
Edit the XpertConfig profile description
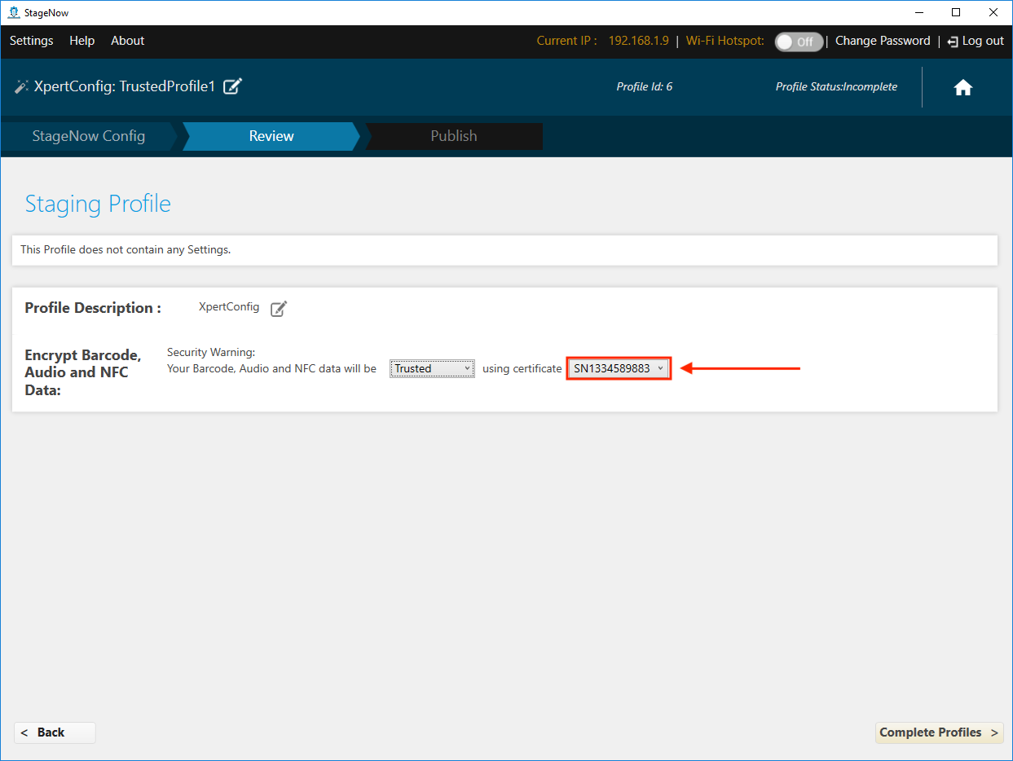(279, 309)
